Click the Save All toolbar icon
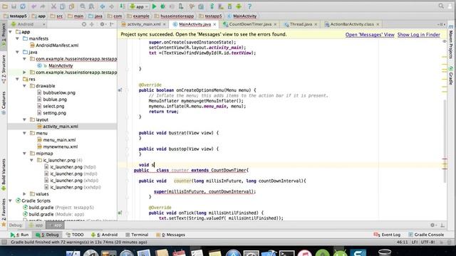The height and width of the screenshot is (256, 456). click(x=14, y=6)
